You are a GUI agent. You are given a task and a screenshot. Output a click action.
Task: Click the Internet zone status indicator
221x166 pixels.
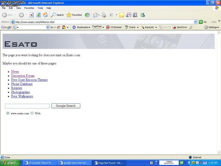point(195,157)
